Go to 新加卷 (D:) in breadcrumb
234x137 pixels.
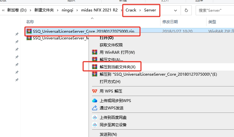17,10
